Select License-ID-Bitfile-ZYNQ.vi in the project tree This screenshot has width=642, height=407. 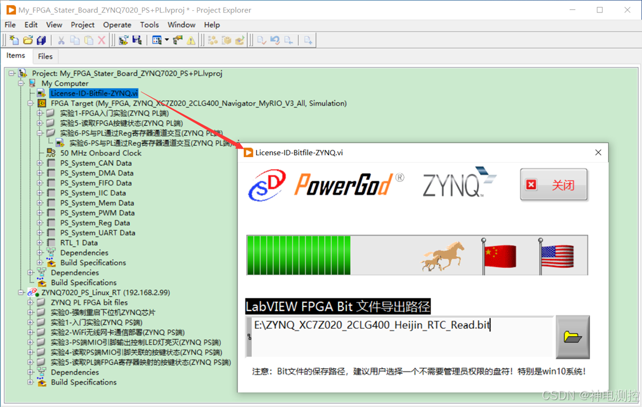[x=94, y=93]
